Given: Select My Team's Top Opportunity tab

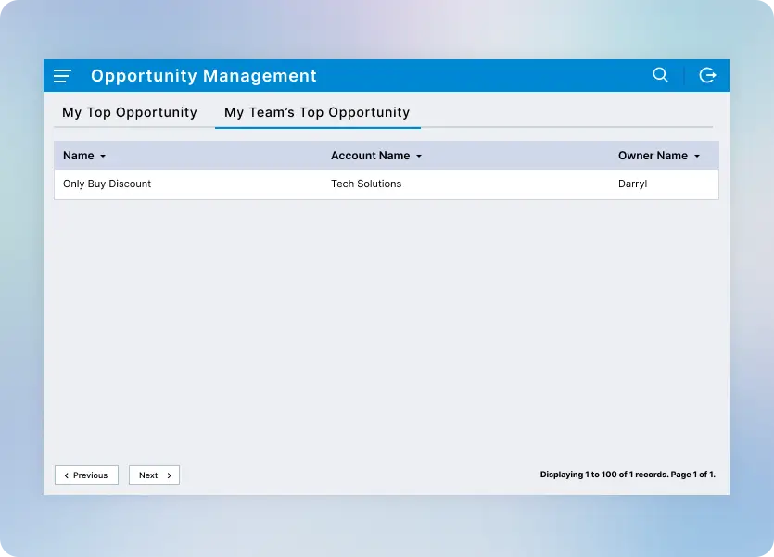Looking at the screenshot, I should click(x=317, y=112).
